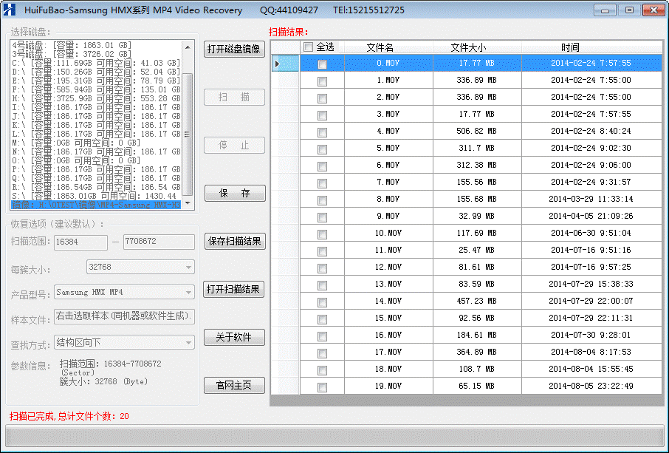Choose the R:\ 186.54GB drive entry

[x=97, y=187]
